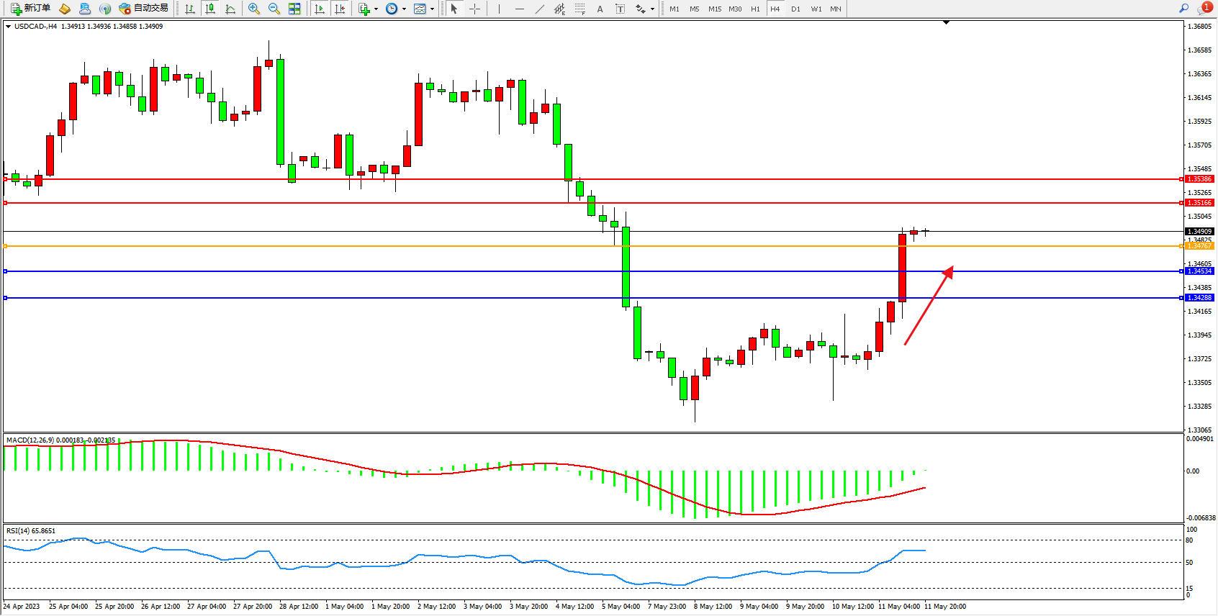Zoom in on the chart
The width and height of the screenshot is (1218, 616).
click(x=254, y=9)
